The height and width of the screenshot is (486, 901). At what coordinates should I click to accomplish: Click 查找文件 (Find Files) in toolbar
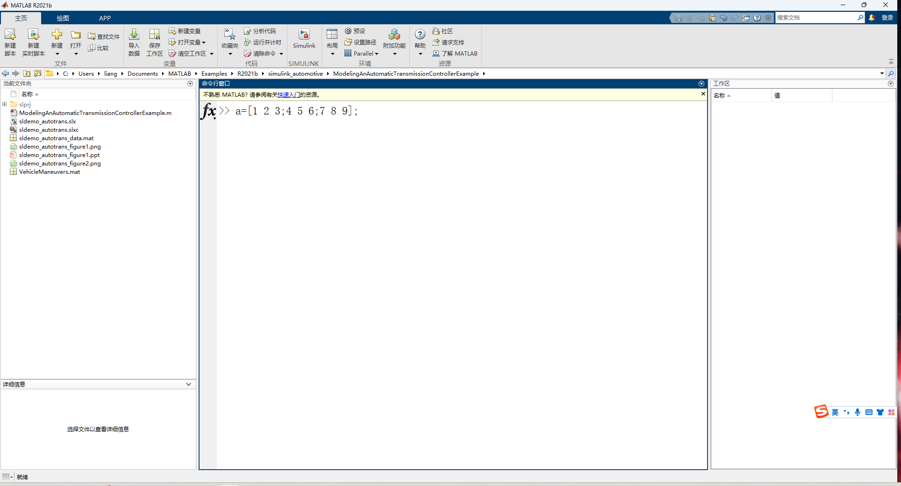104,36
